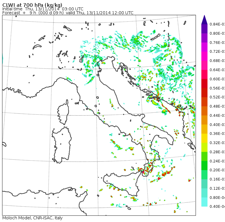Click the Sardinia island outline on the map
This screenshot has height=222, width=225.
coord(62,145)
